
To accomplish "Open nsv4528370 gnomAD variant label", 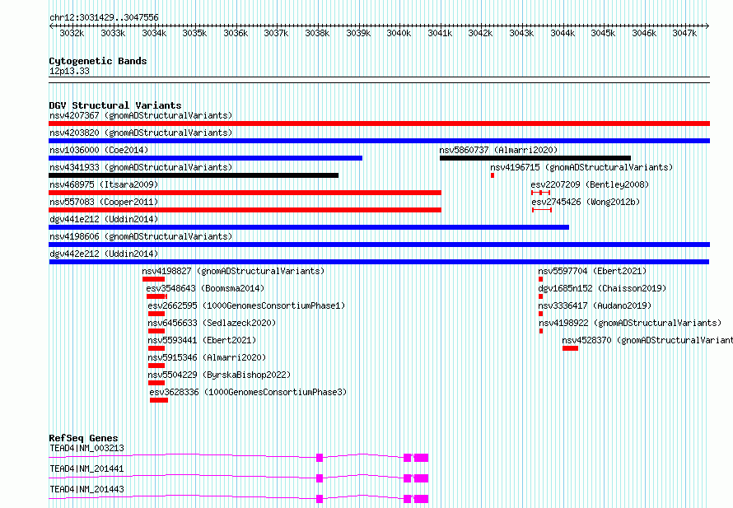I will [x=647, y=340].
